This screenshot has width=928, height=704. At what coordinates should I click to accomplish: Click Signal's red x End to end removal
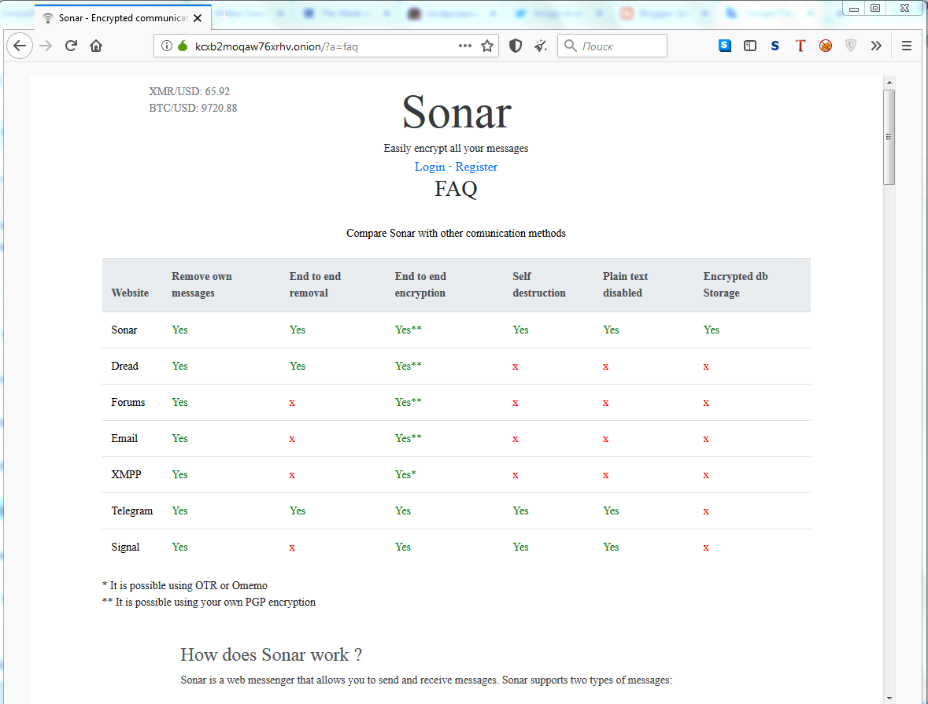point(292,547)
